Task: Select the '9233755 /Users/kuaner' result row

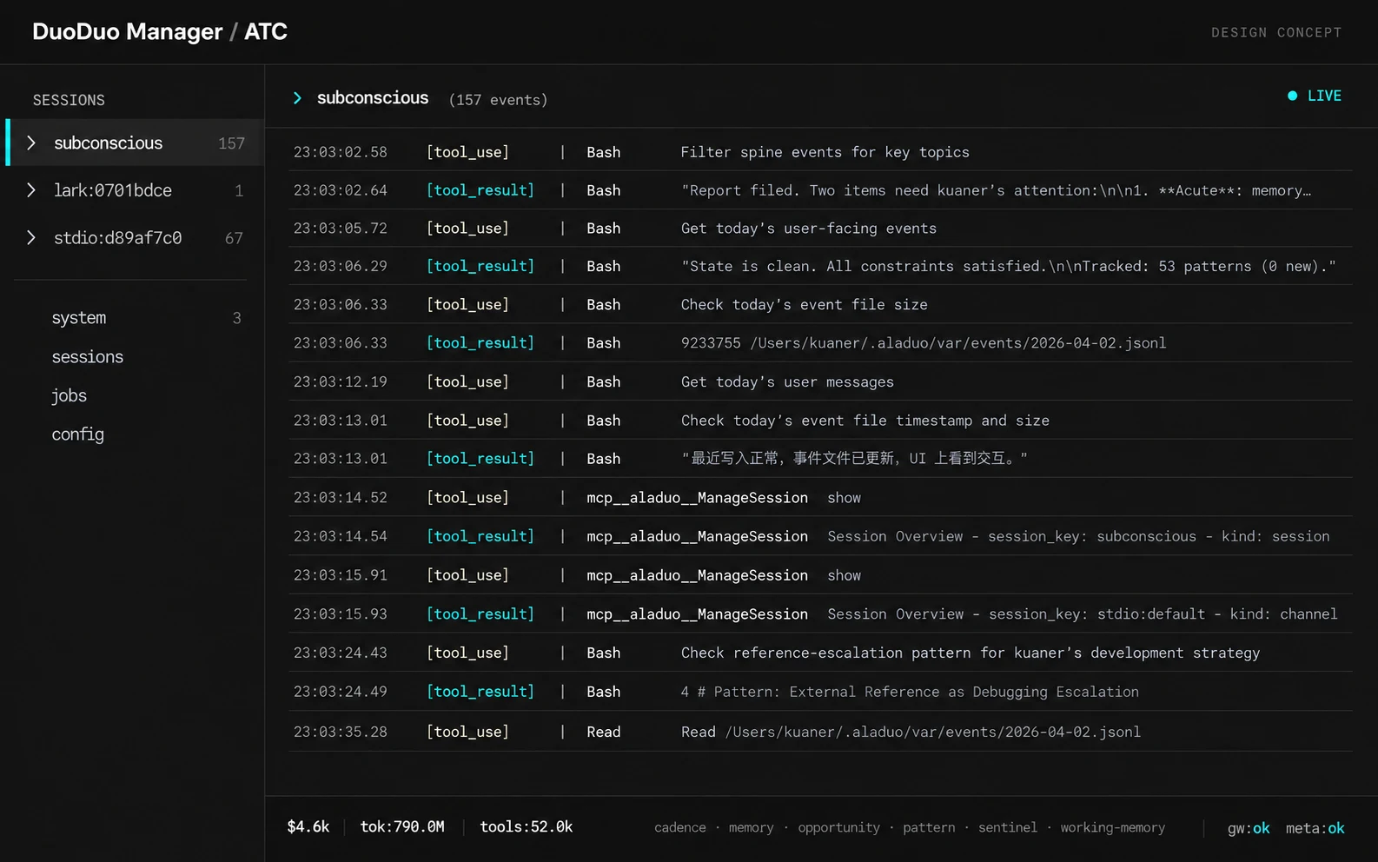Action: pyautogui.click(x=820, y=343)
